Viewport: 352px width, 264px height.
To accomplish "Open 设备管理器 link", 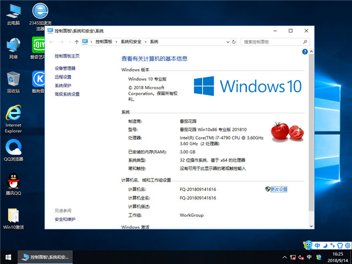I will point(65,68).
